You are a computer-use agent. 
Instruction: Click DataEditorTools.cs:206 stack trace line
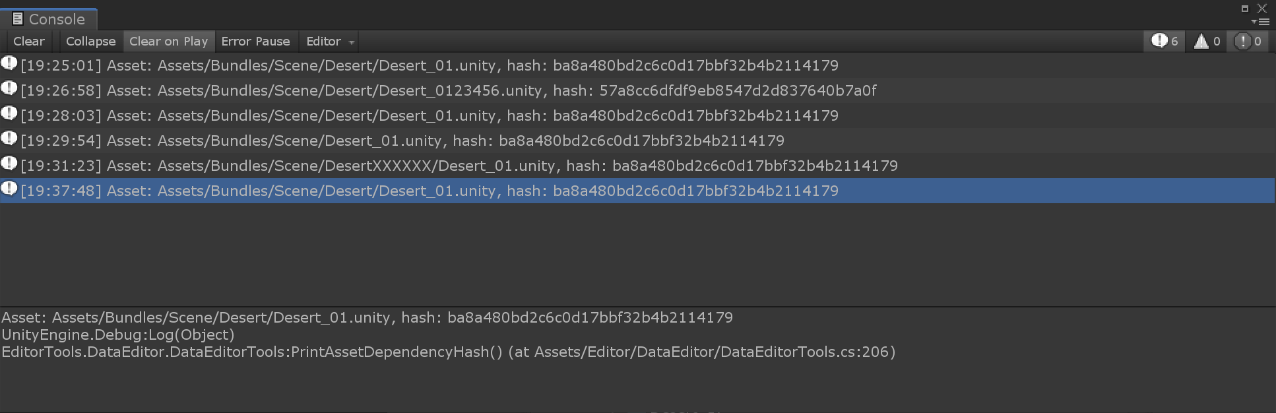[449, 352]
